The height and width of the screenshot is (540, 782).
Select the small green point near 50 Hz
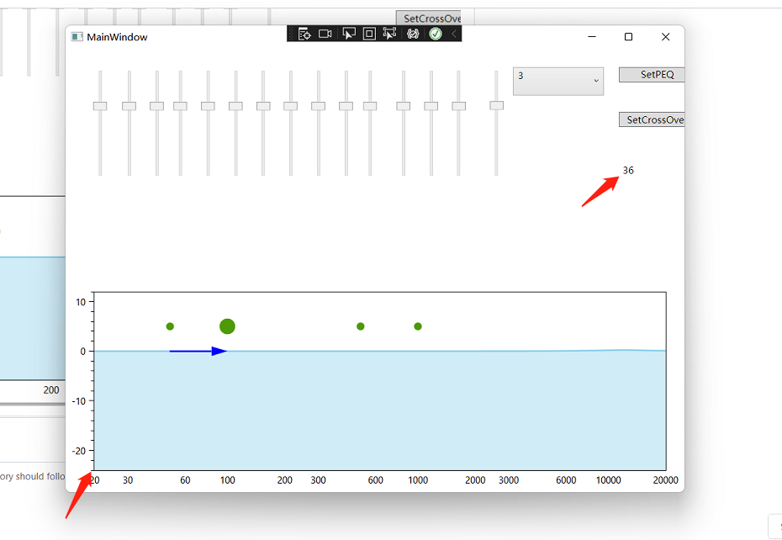(x=170, y=326)
